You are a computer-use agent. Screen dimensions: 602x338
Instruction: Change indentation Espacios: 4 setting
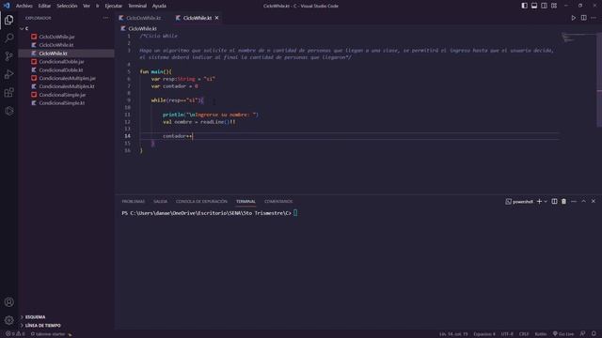click(x=484, y=334)
